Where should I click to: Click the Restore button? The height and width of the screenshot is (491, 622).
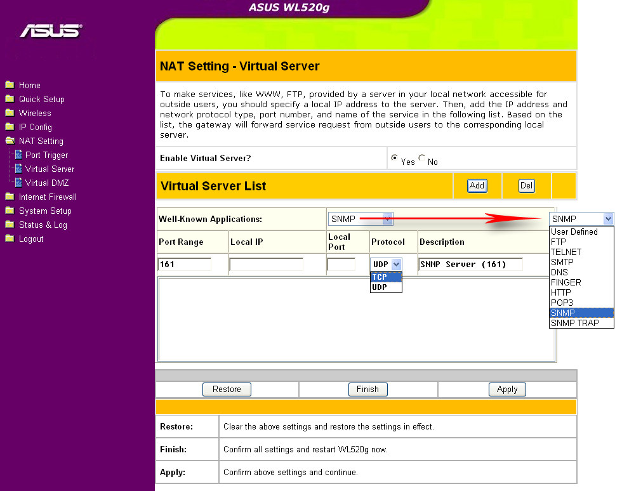tap(227, 389)
